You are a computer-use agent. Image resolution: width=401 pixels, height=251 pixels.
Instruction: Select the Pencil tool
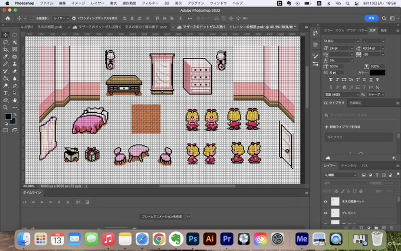tap(5, 64)
